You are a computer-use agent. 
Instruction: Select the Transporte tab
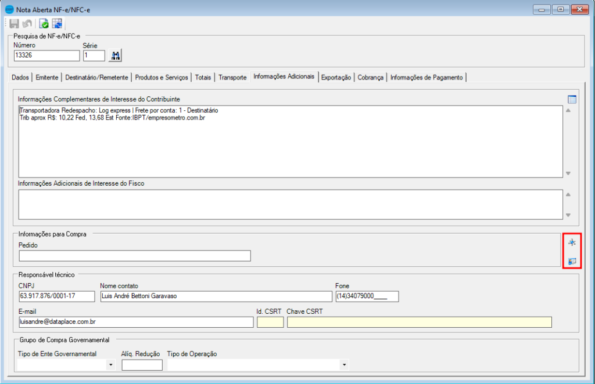(x=232, y=77)
